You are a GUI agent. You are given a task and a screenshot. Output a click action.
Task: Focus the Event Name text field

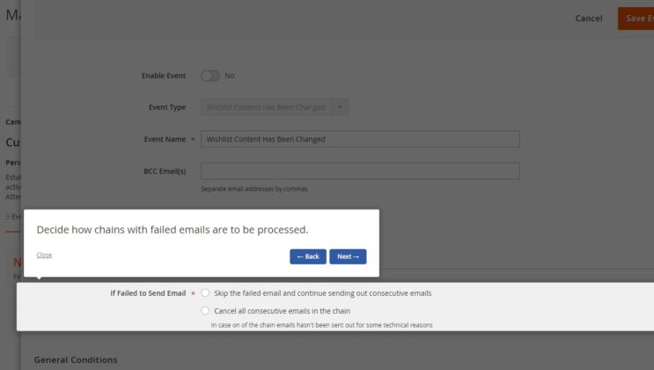[x=360, y=139]
